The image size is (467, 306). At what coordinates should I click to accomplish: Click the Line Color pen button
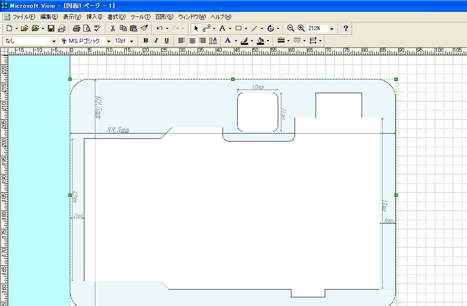244,41
